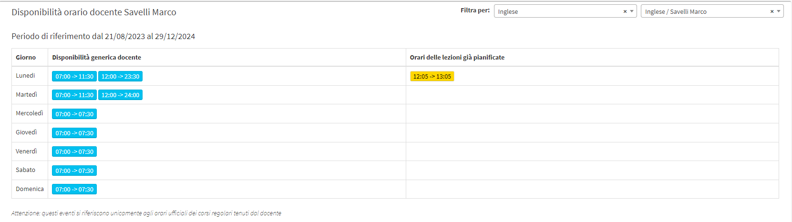Select Lunedì 07:00 -> 11:30 availability slot
Image resolution: width=792 pixels, height=222 pixels.
74,76
